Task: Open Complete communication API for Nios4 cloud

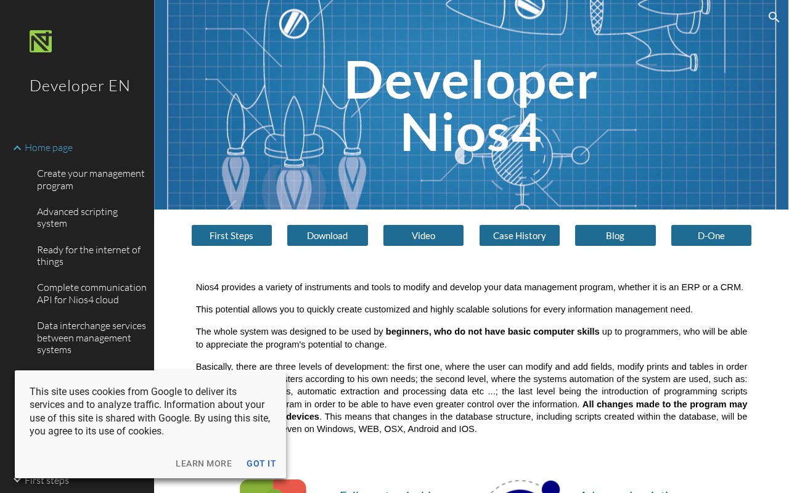Action: [92, 293]
